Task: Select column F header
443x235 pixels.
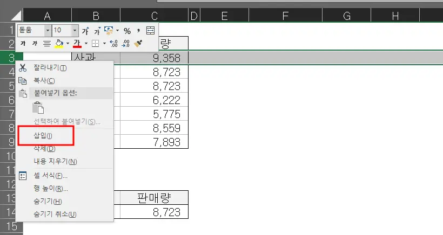Action: click(285, 16)
